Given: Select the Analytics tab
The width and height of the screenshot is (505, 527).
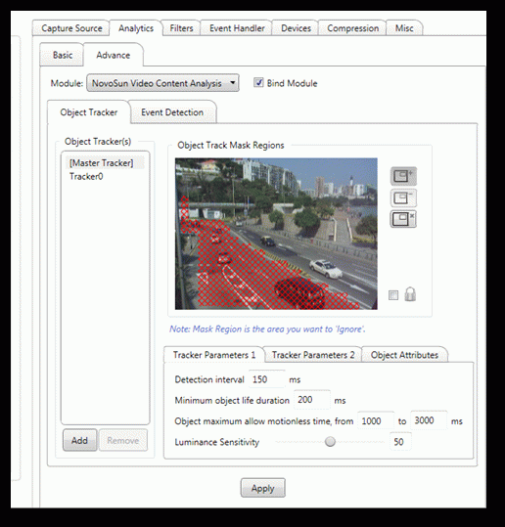Looking at the screenshot, I should (136, 28).
